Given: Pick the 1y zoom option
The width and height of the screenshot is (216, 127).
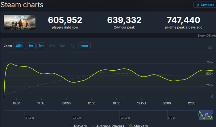Looking at the screenshot, I should [73, 46].
